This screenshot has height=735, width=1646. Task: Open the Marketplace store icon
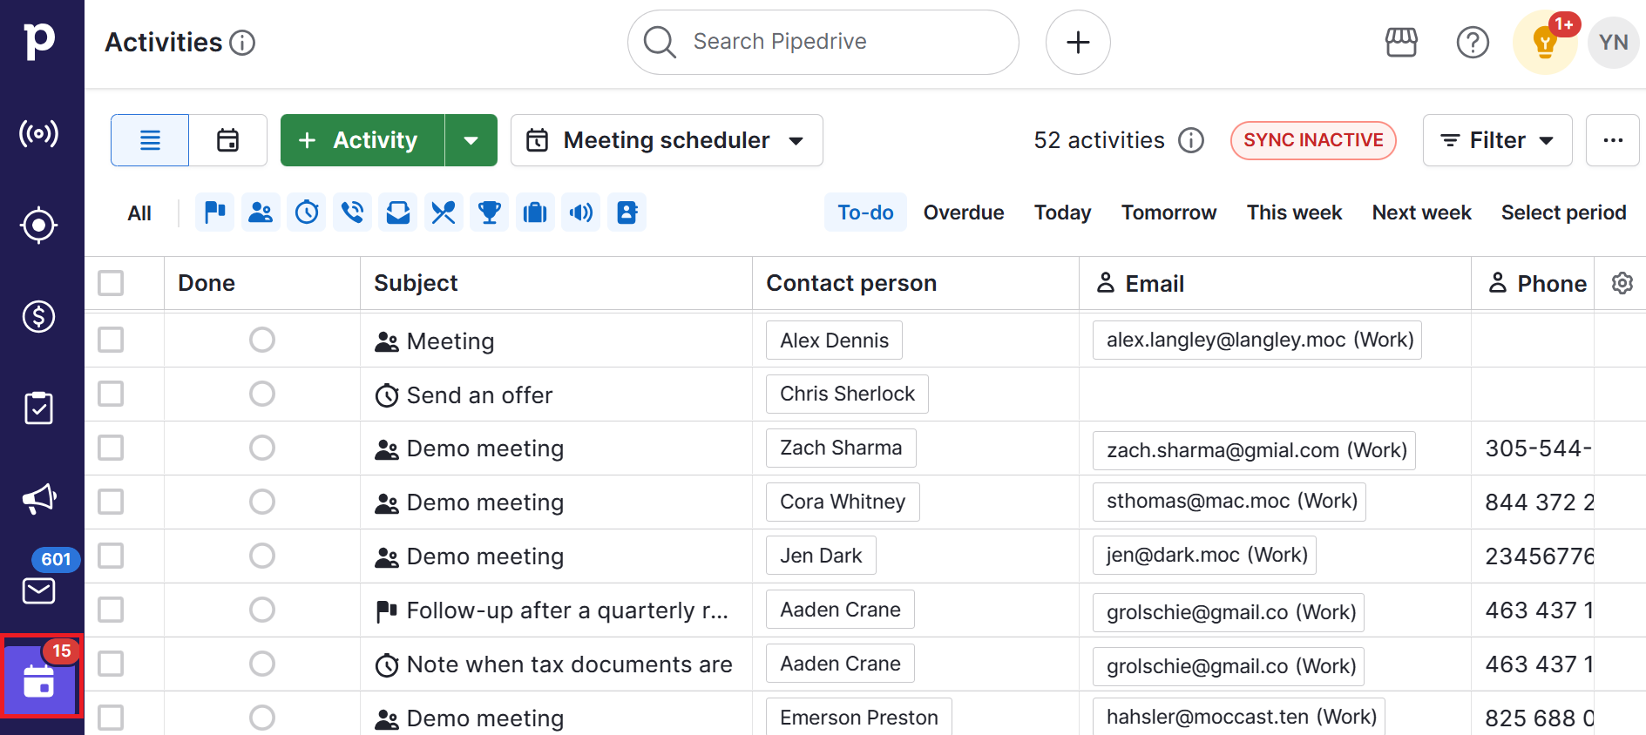tap(1401, 43)
